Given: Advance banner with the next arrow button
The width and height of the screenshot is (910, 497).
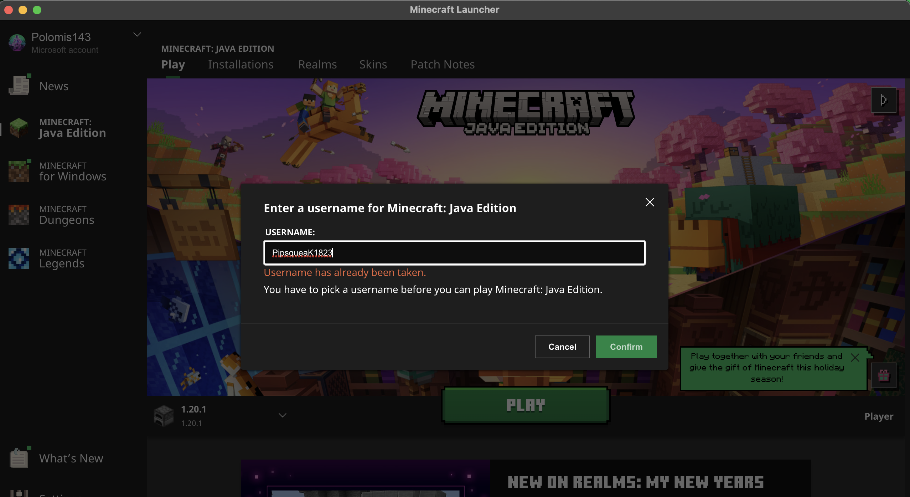Looking at the screenshot, I should 883,100.
